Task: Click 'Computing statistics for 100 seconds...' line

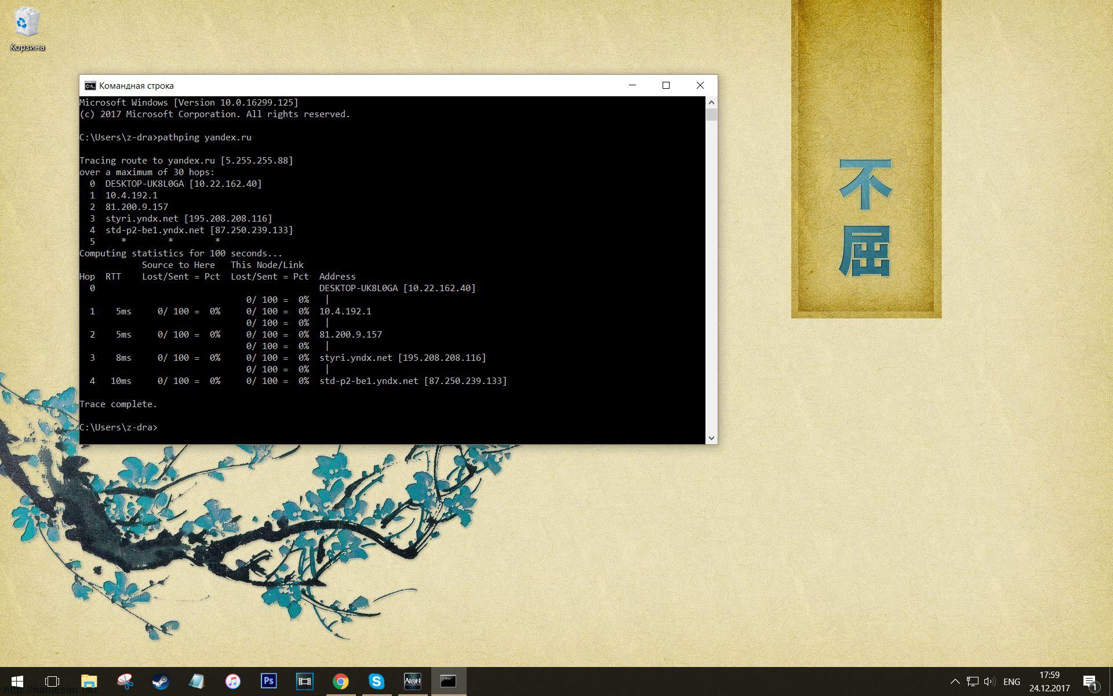Action: (x=181, y=253)
